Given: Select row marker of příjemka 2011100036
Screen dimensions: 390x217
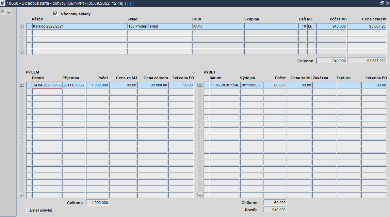Looking at the screenshot, I should [29, 85].
